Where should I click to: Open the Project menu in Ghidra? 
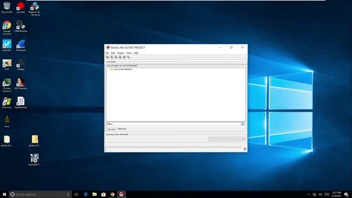click(120, 53)
